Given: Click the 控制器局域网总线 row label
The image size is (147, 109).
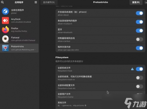Looking at the screenshot, I should 66,38.
